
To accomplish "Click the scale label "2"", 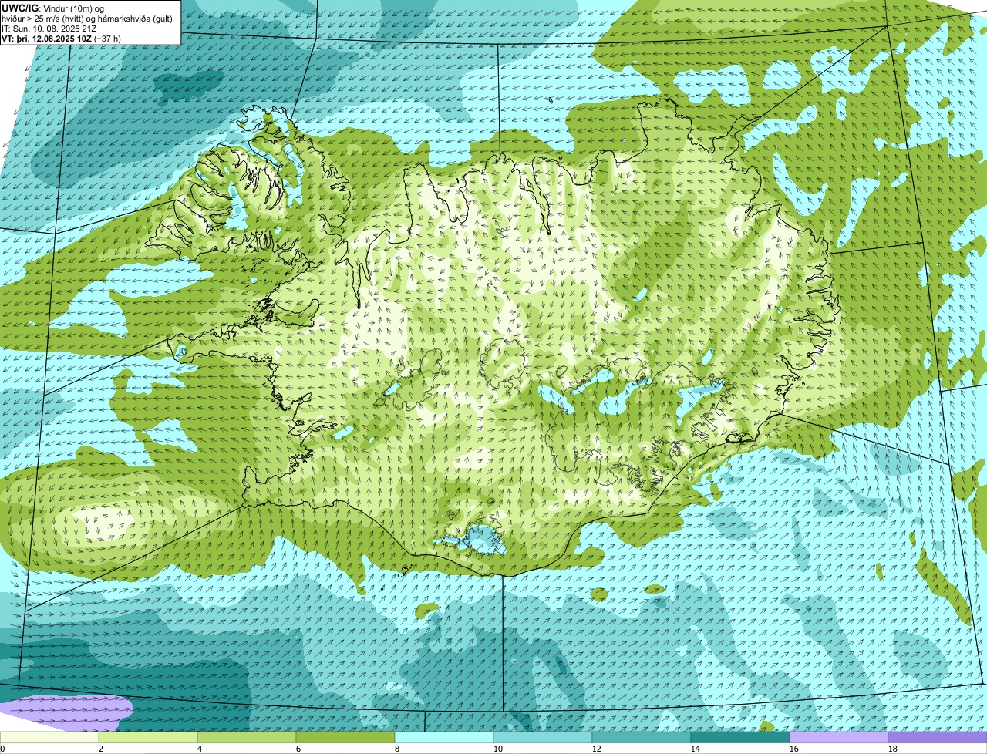I will click(101, 749).
